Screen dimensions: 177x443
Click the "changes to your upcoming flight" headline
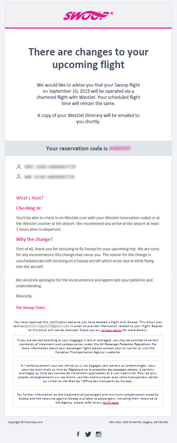coord(88,58)
